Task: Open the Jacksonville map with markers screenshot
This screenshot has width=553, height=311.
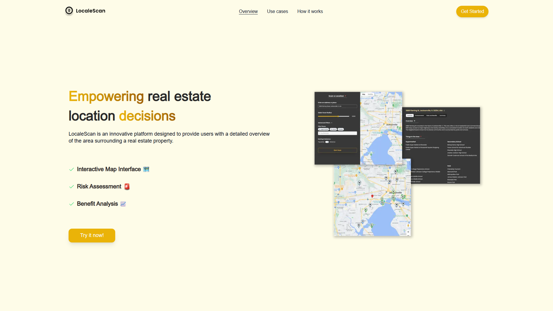Action: click(x=372, y=200)
